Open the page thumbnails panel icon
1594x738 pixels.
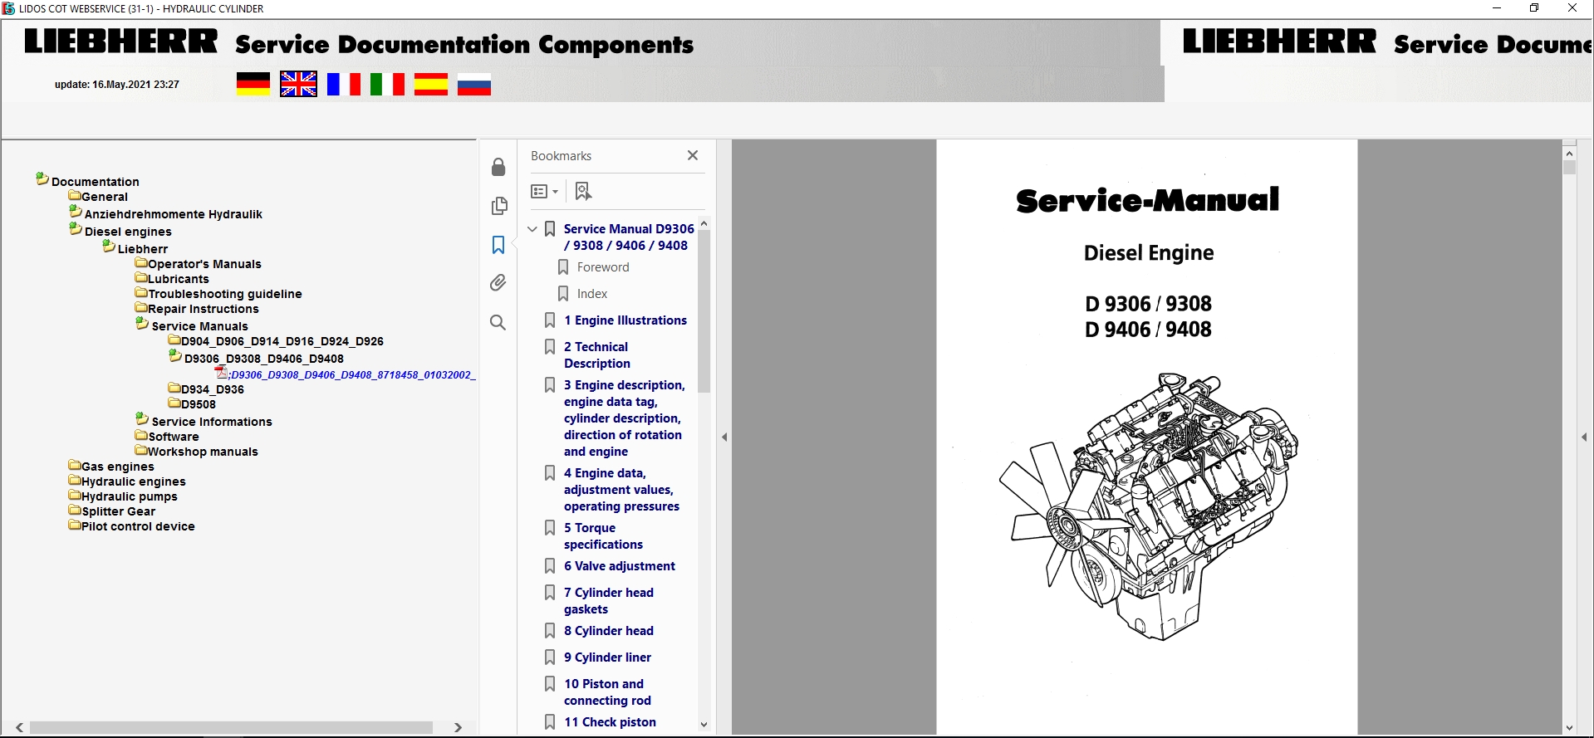[498, 206]
